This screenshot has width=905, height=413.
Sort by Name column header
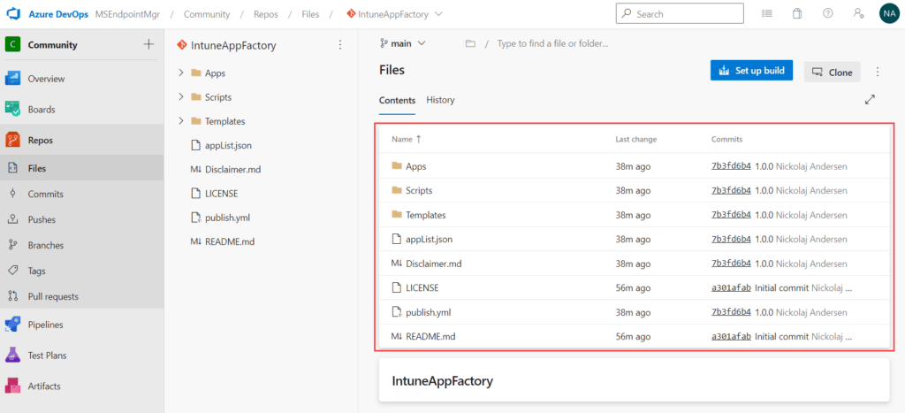(x=406, y=139)
